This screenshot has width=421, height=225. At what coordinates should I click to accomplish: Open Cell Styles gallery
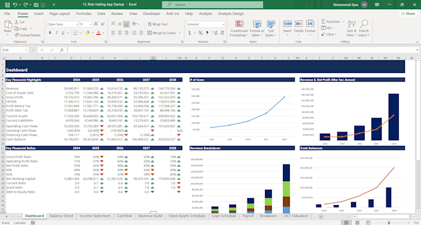271,28
